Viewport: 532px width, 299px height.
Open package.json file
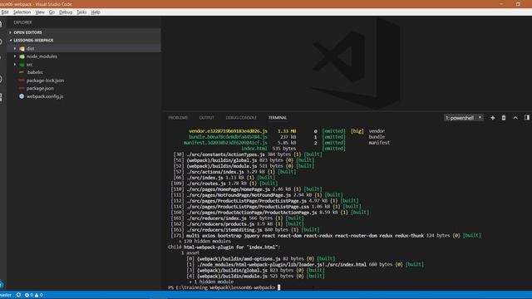pyautogui.click(x=84, y=88)
